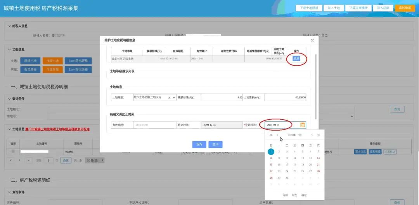
Task: Click 查询 button in house query section
Action: pyautogui.click(x=397, y=203)
